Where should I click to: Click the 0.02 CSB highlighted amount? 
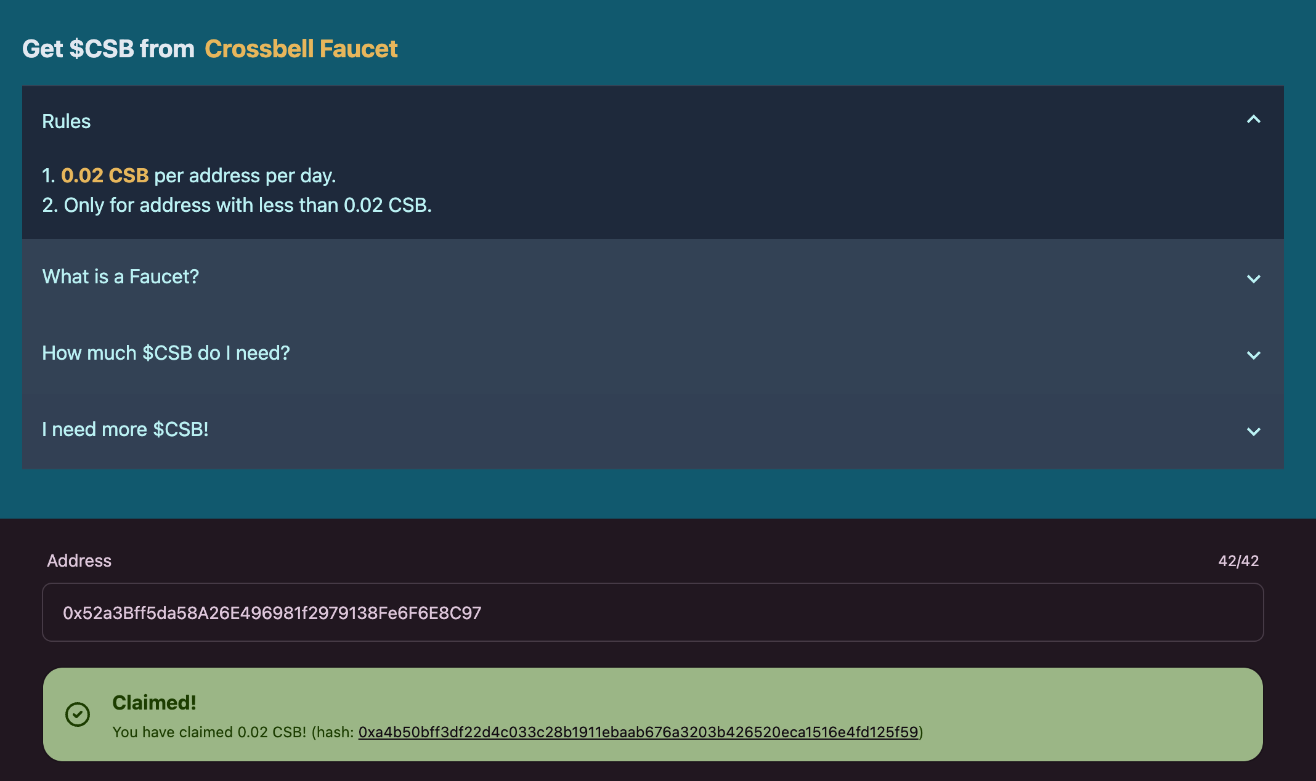(105, 176)
